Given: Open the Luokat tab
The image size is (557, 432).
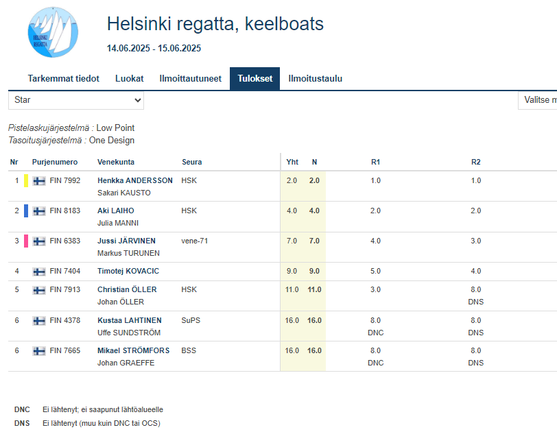Looking at the screenshot, I should click(x=129, y=79).
